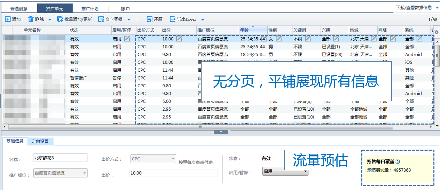Click the 删除 trash icon
This screenshot has width=440, height=190.
click(x=31, y=19)
